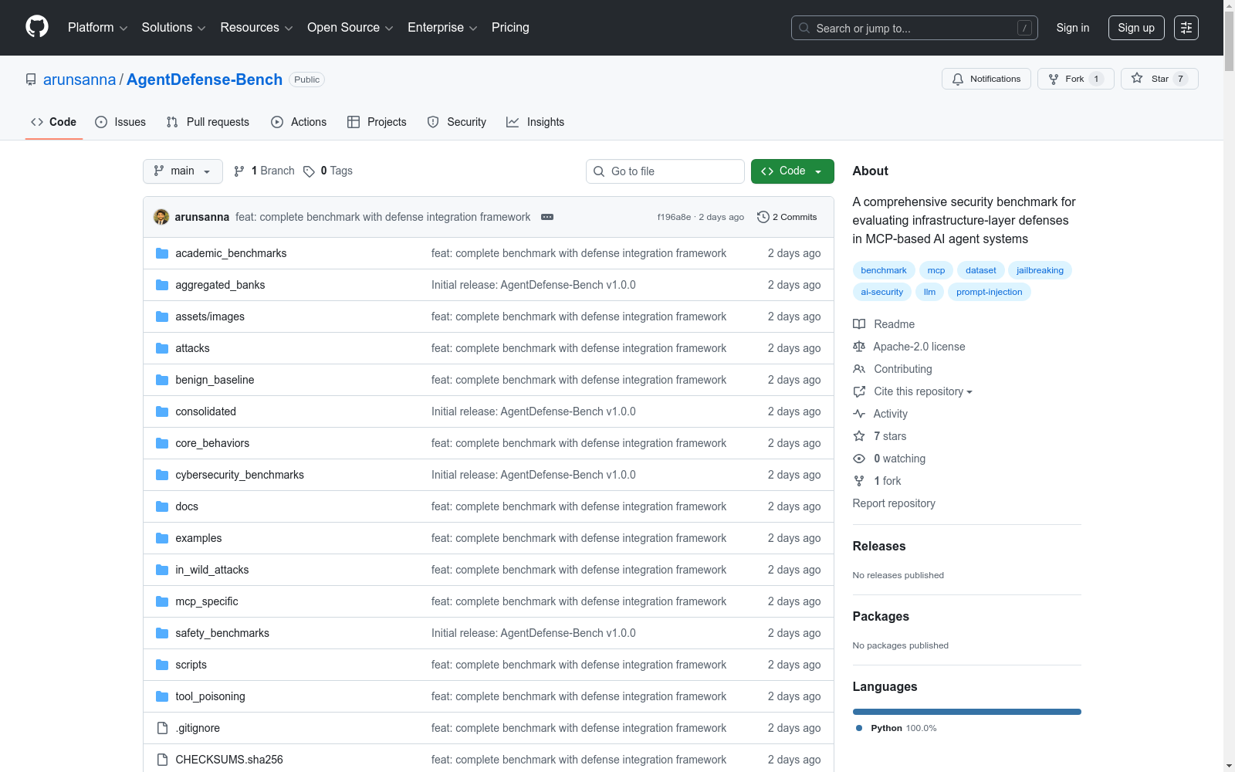Click the jailbreaking topic tag
Screen dimensions: 1235x772
pyautogui.click(x=1040, y=270)
